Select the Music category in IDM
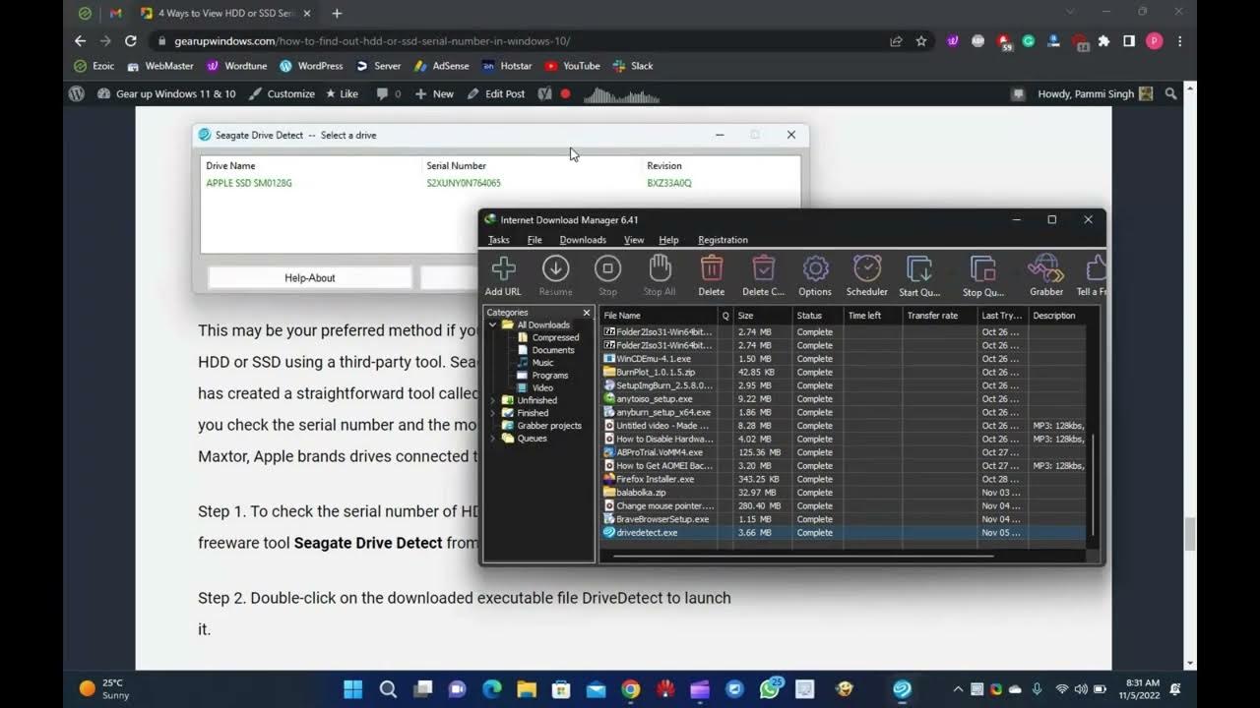This screenshot has width=1260, height=708. point(535,363)
